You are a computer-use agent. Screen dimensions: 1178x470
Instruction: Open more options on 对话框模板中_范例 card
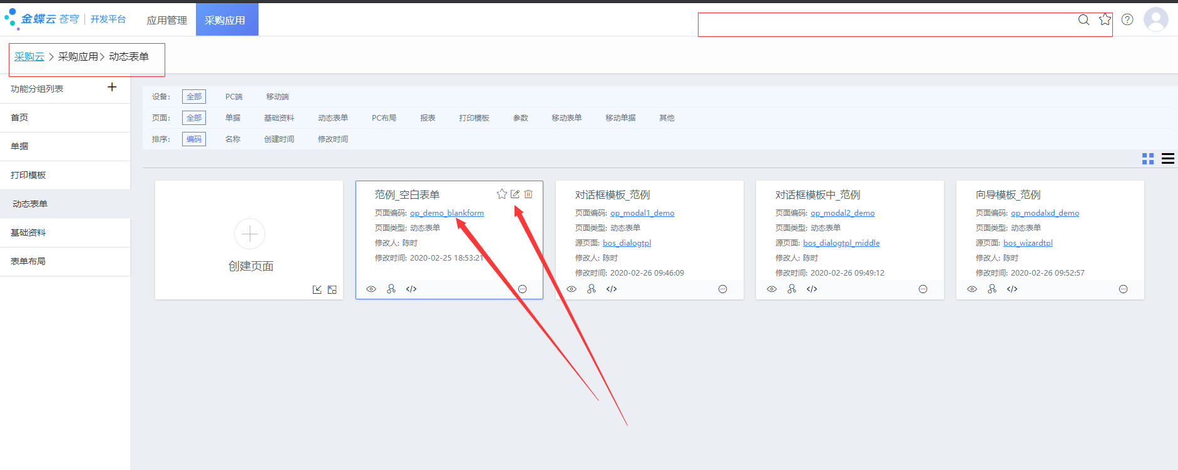[x=923, y=289]
